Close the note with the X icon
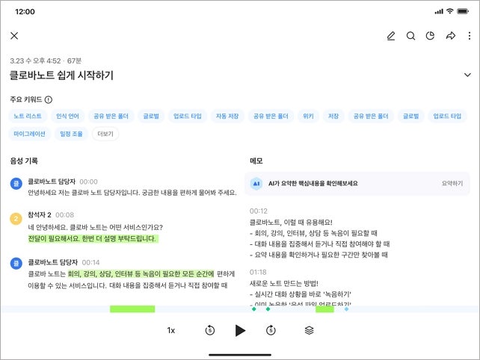Screen dimensions: 480x360 14,36
